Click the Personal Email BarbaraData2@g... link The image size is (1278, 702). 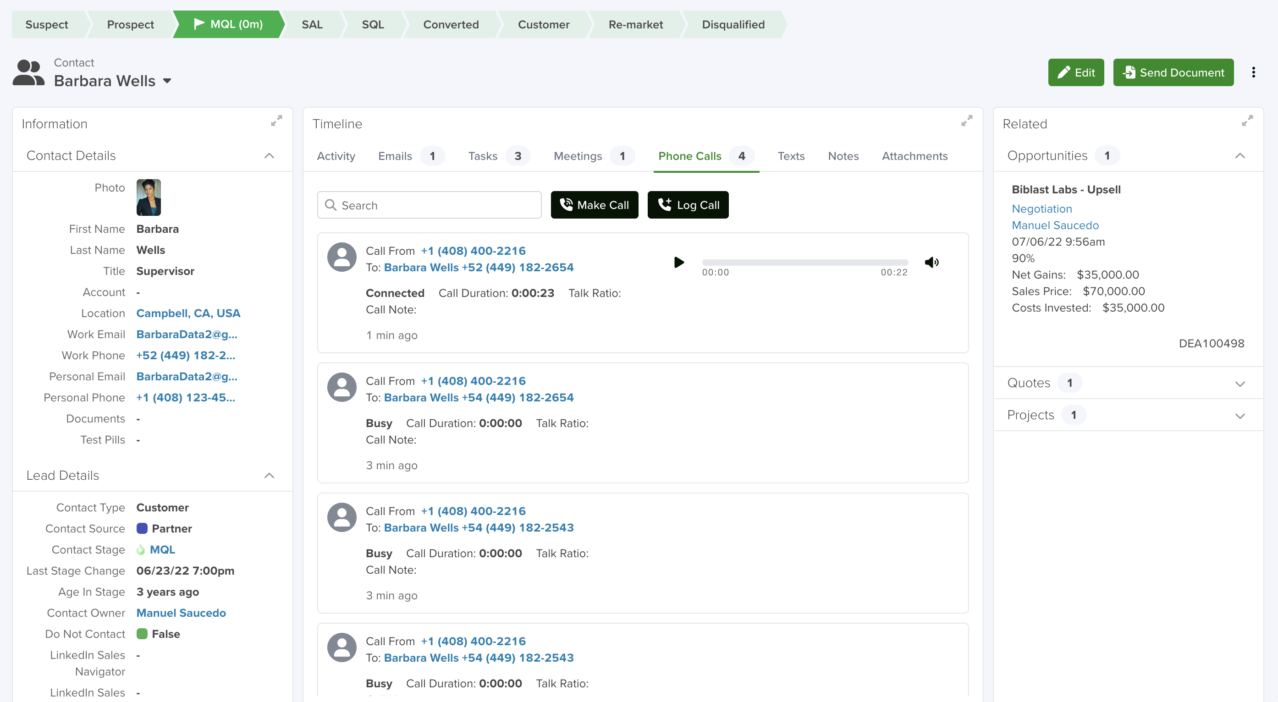187,376
